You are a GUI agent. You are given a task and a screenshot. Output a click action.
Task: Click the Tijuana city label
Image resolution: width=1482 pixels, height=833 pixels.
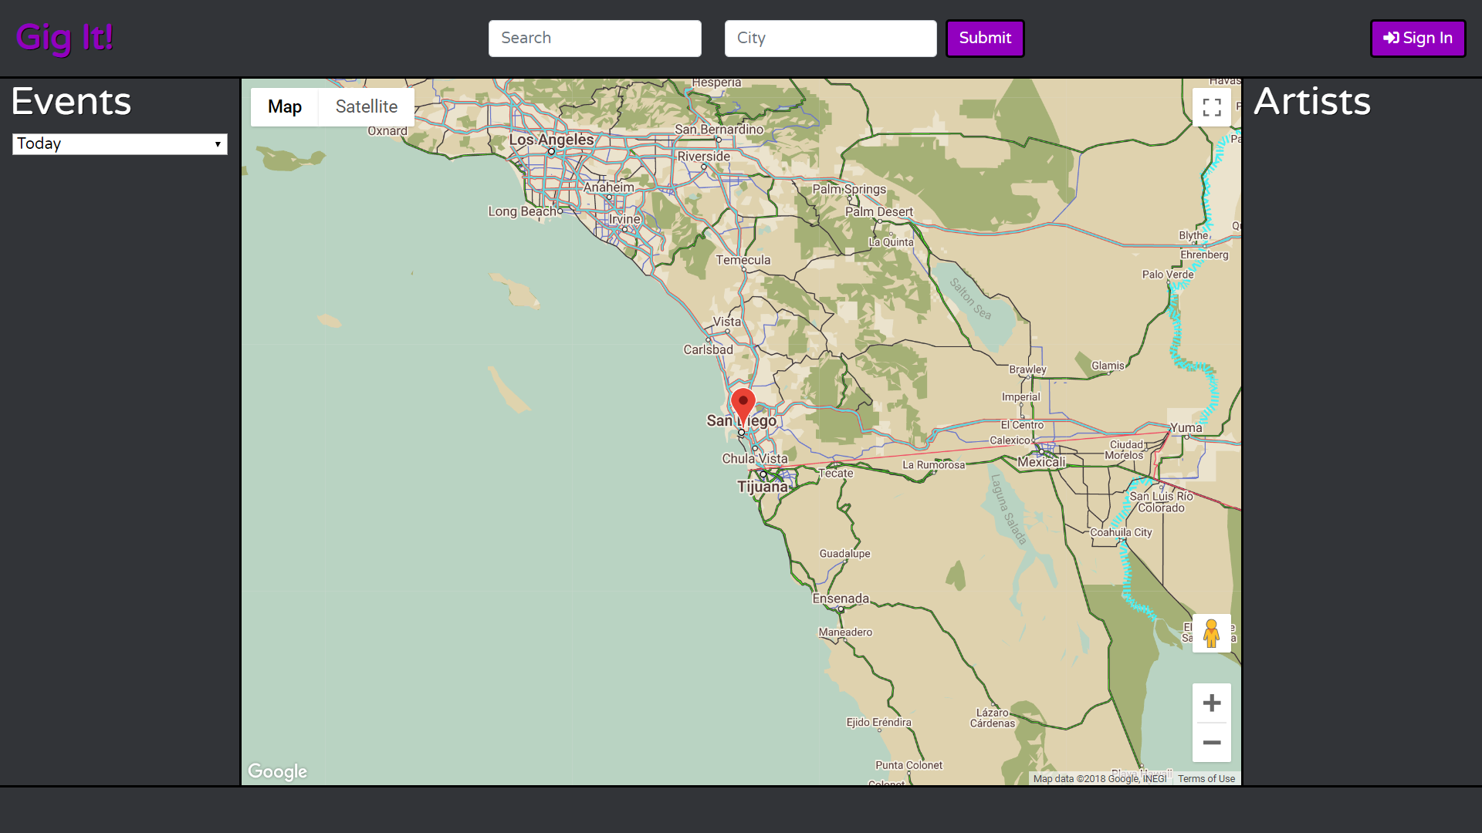[762, 487]
